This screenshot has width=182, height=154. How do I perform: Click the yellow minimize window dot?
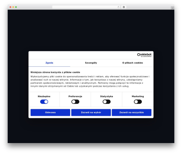[13, 7]
